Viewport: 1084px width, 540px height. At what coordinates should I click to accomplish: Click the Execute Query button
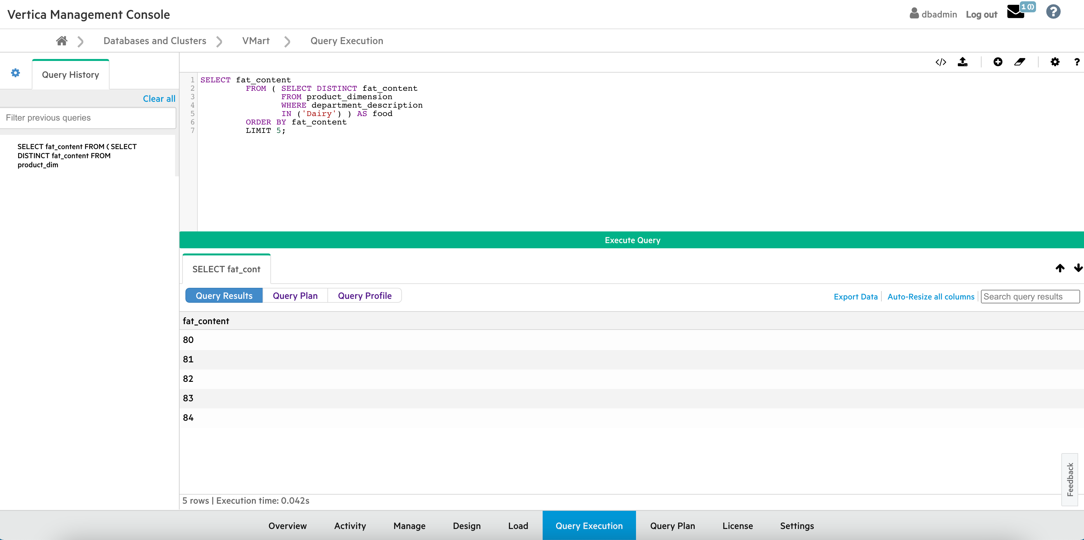click(x=632, y=240)
